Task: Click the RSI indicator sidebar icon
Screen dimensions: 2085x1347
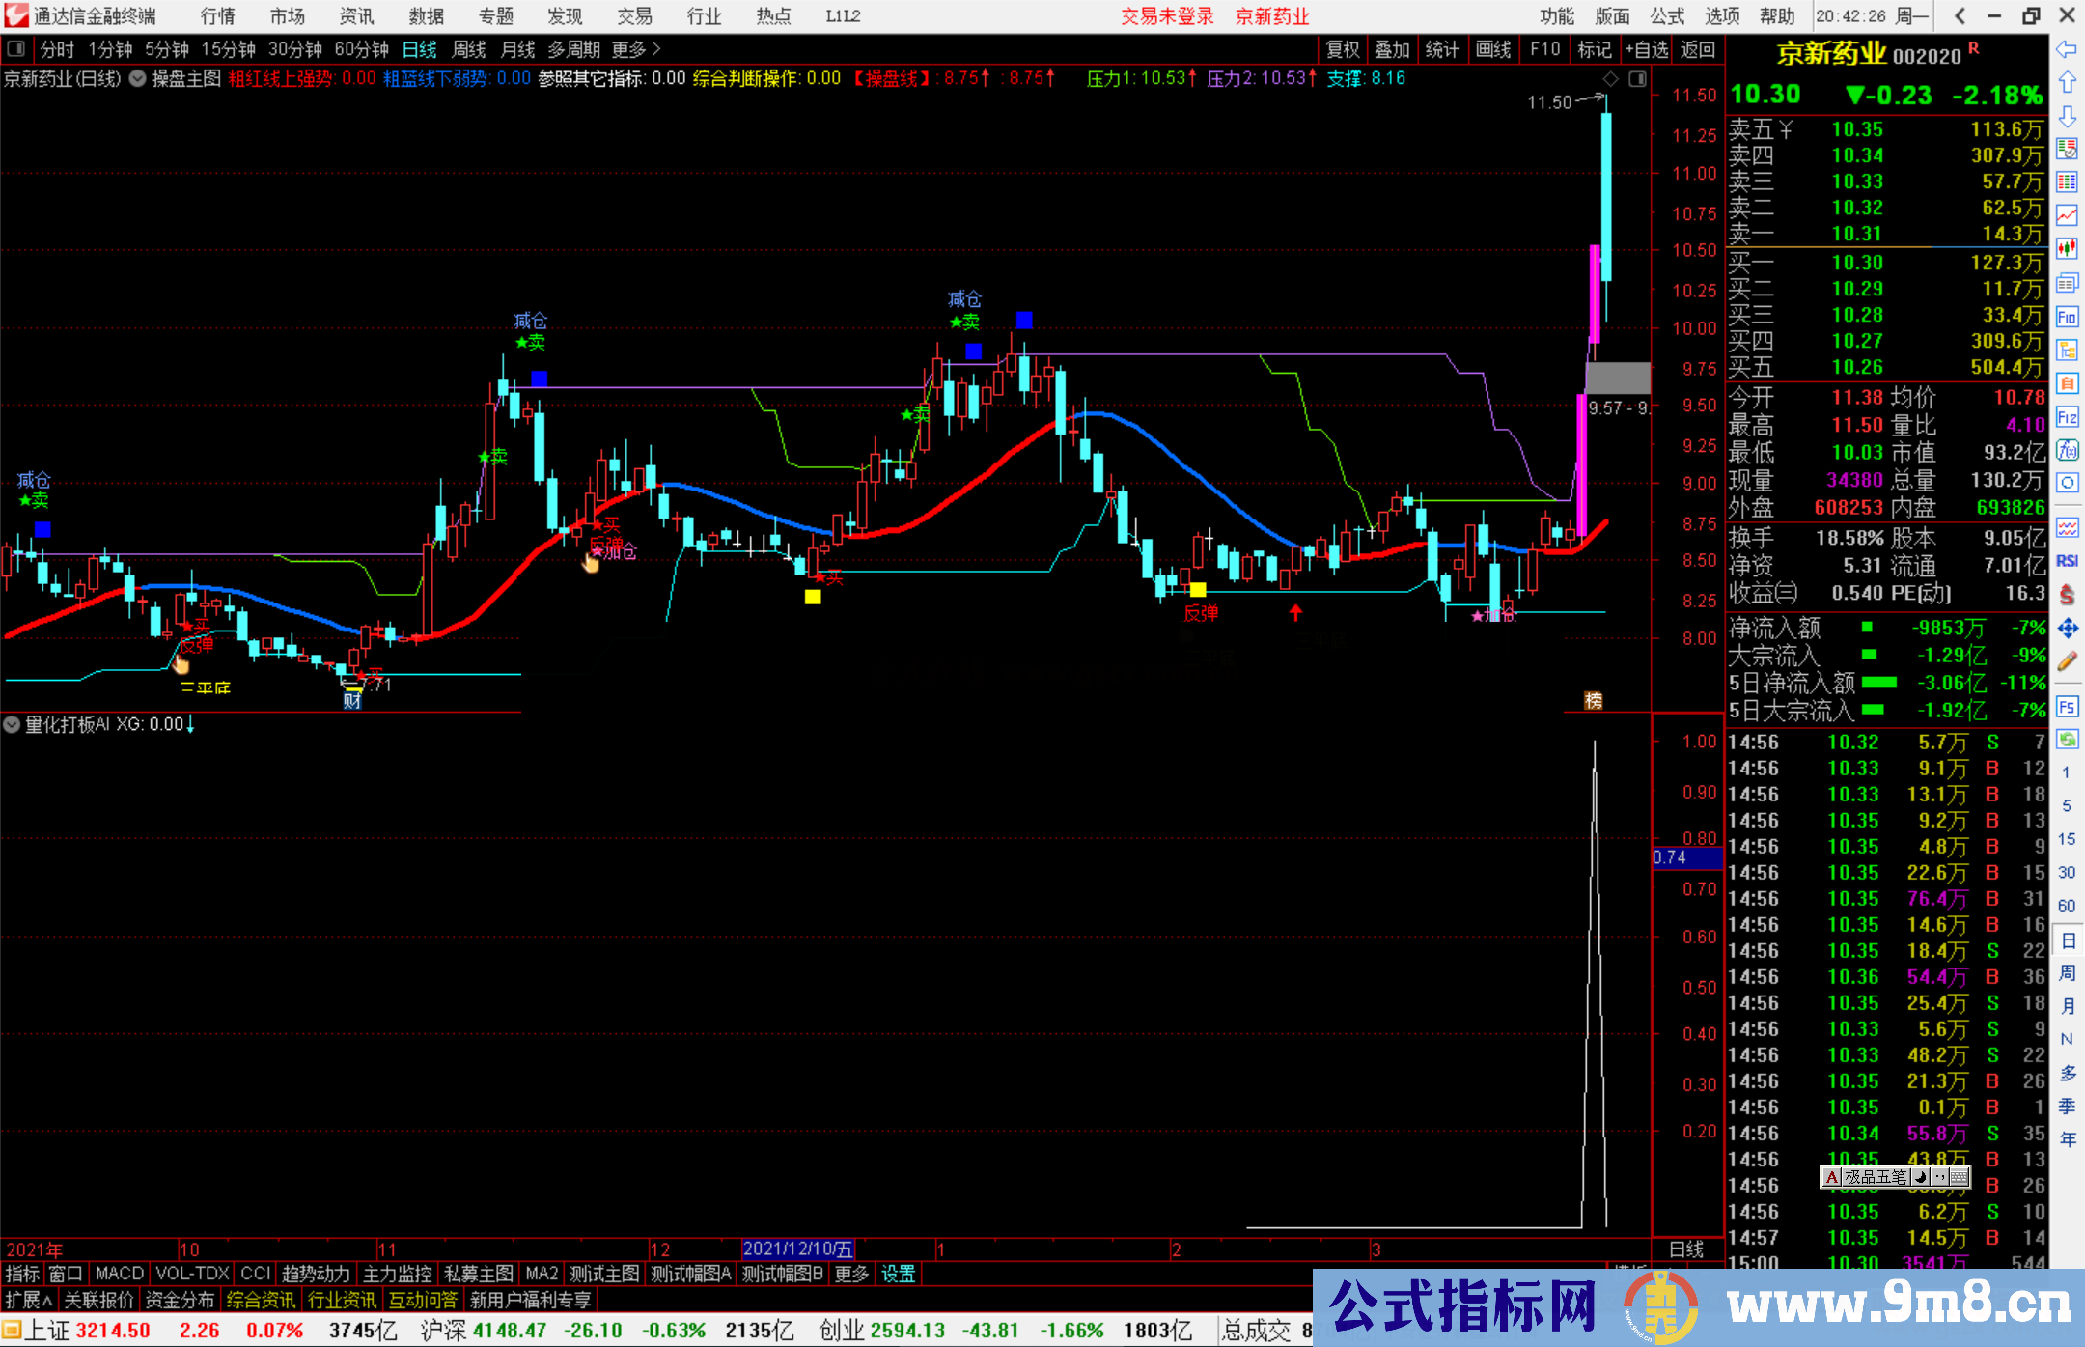Action: pyautogui.click(x=2067, y=561)
